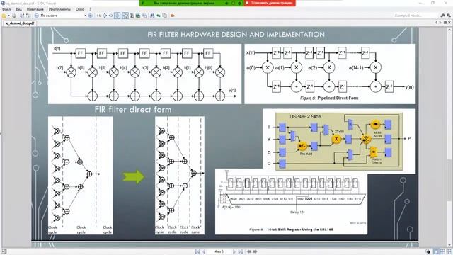
Task: Open the Вид menu
Action: click(18, 9)
